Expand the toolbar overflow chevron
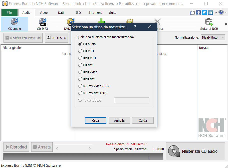 pos(226,24)
